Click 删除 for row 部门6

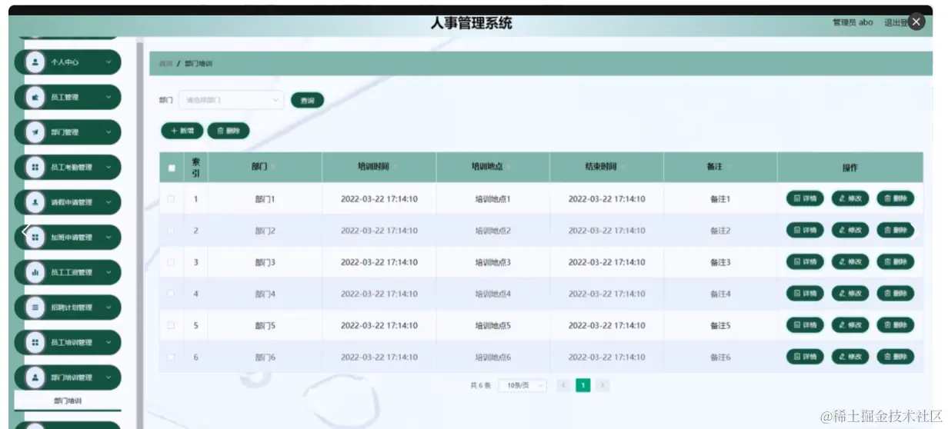(896, 357)
